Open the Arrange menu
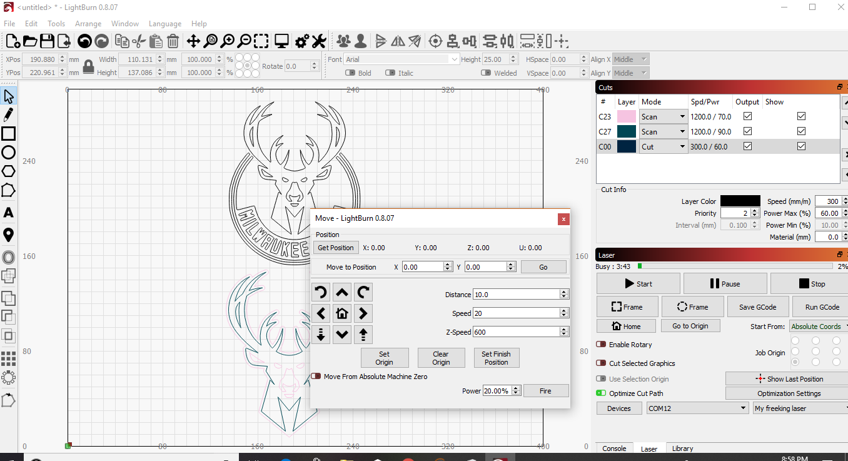The height and width of the screenshot is (461, 848). pos(88,24)
